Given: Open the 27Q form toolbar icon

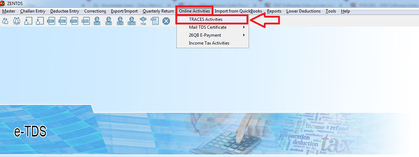Looking at the screenshot, I should 74,21.
